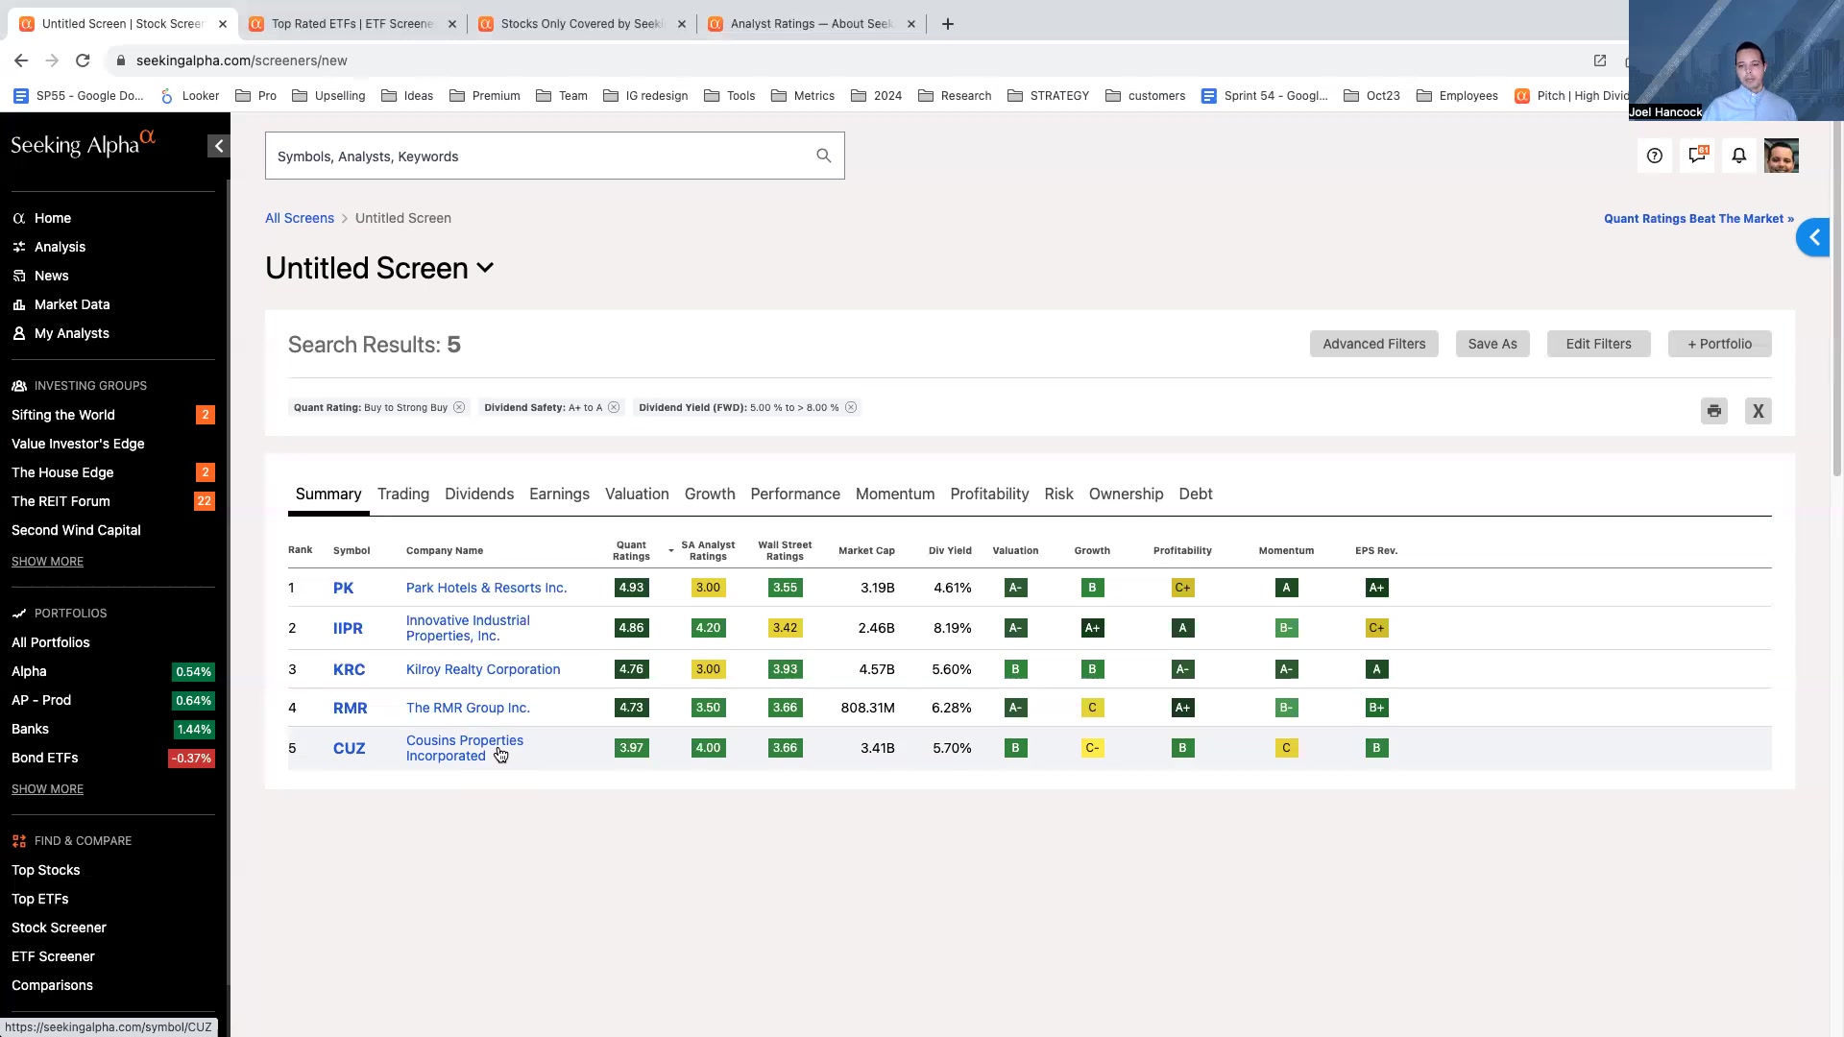Close the Top Rated ETFs tab
1844x1037 pixels.
[452, 24]
